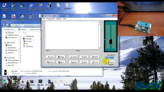This screenshot has width=164, height=92.
Task: Click the Cancel button
Action: tap(111, 62)
